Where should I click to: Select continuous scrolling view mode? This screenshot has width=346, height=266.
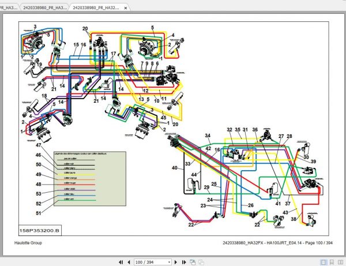[332, 262]
